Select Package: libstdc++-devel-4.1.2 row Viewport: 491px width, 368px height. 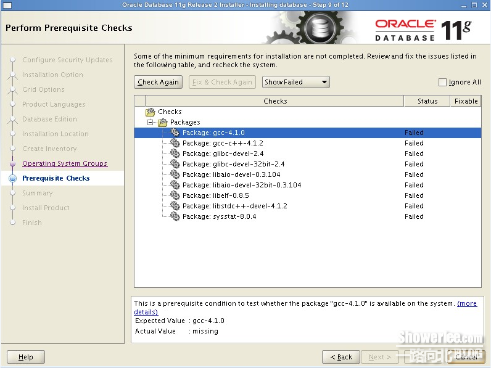(x=234, y=206)
